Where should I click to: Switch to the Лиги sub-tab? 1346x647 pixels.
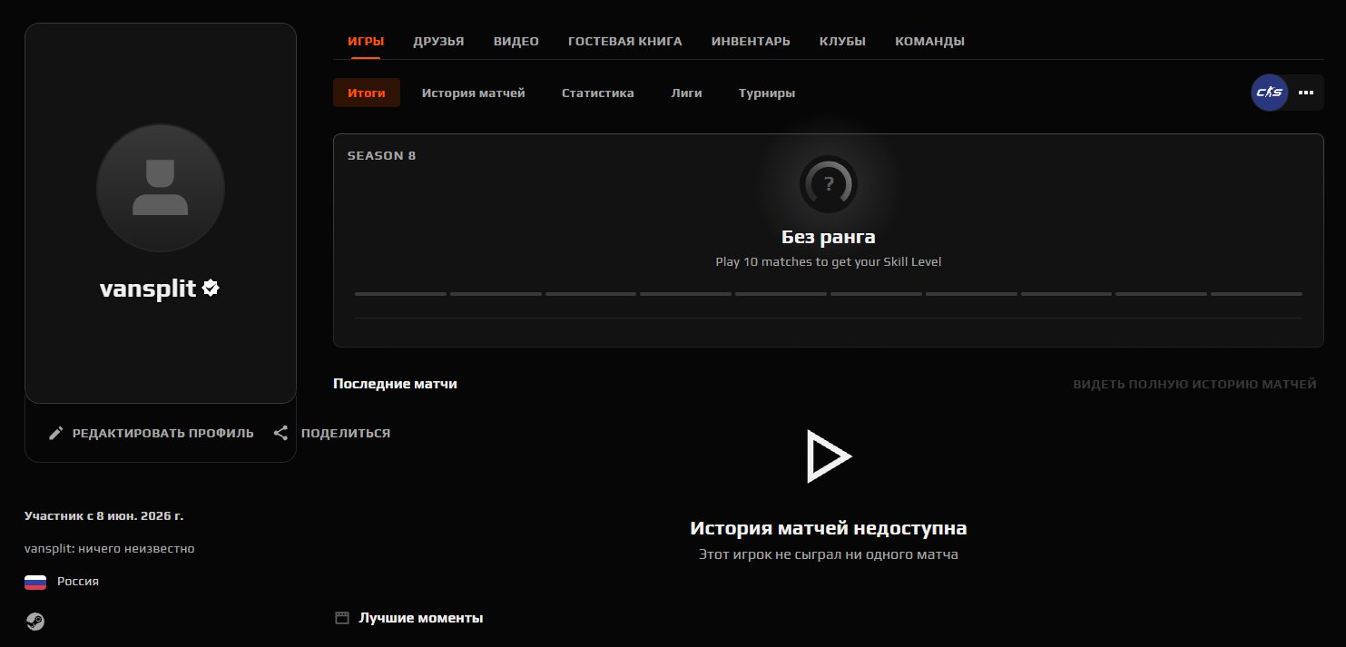point(686,93)
